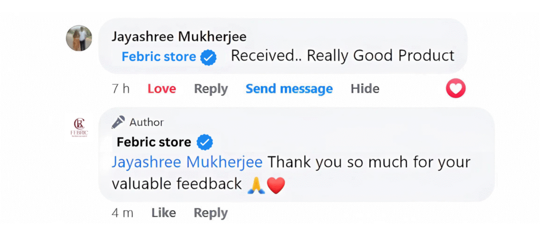Click the folded hands emoji in the reply
The width and height of the screenshot is (540, 235).
pyautogui.click(x=256, y=184)
